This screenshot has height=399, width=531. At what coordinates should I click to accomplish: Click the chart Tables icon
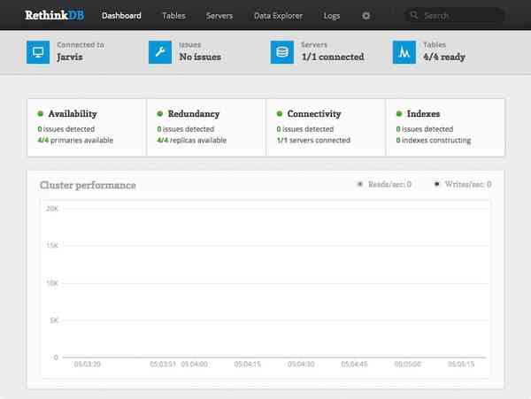pyautogui.click(x=404, y=52)
